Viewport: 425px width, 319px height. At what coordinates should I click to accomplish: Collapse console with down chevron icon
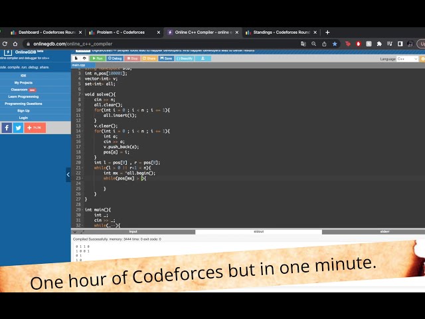75,232
